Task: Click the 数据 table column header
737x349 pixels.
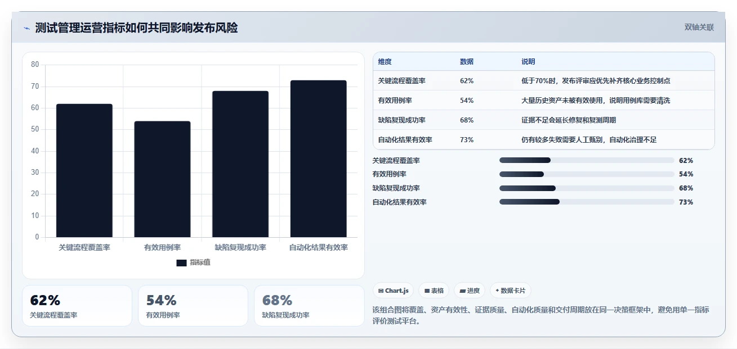Action: coord(467,61)
